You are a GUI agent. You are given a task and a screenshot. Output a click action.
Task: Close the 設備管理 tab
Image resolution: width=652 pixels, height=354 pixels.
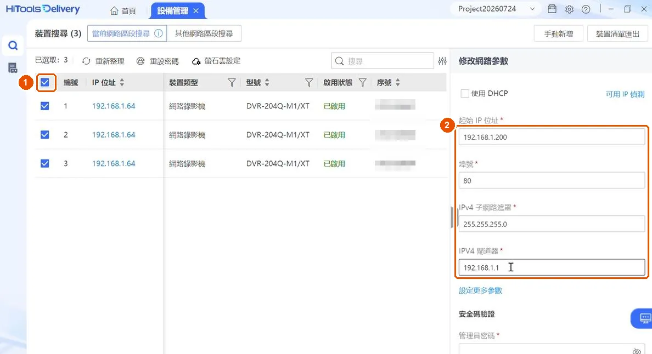pos(196,11)
